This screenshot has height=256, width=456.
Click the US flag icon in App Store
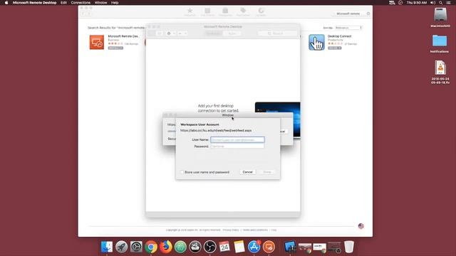(361, 226)
